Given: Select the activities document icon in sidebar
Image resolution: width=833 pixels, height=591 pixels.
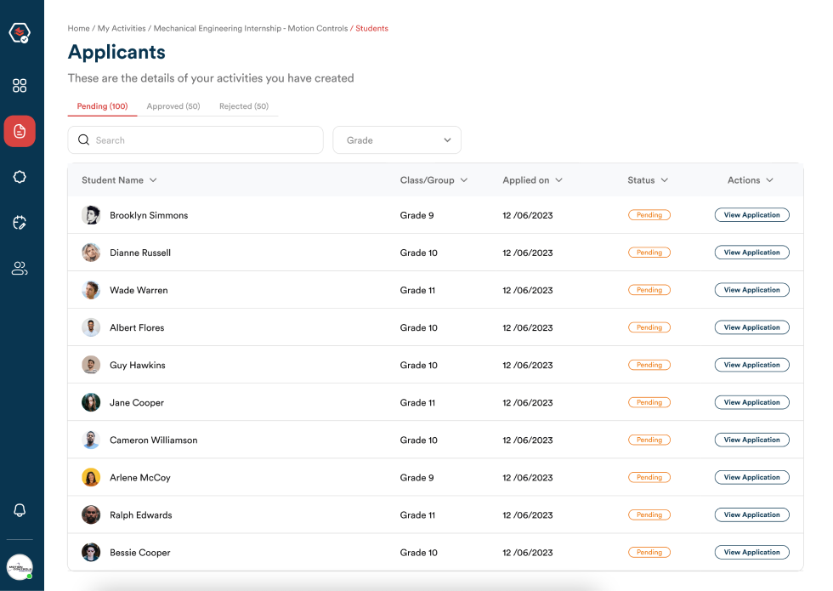Looking at the screenshot, I should 20,131.
